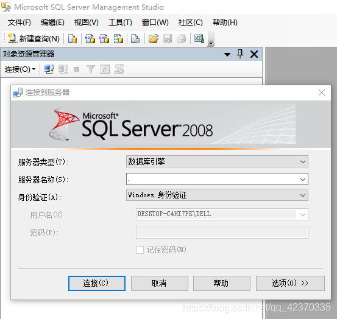
Task: Click the Filter funnel icon in Object Explorer
Action: click(90, 69)
